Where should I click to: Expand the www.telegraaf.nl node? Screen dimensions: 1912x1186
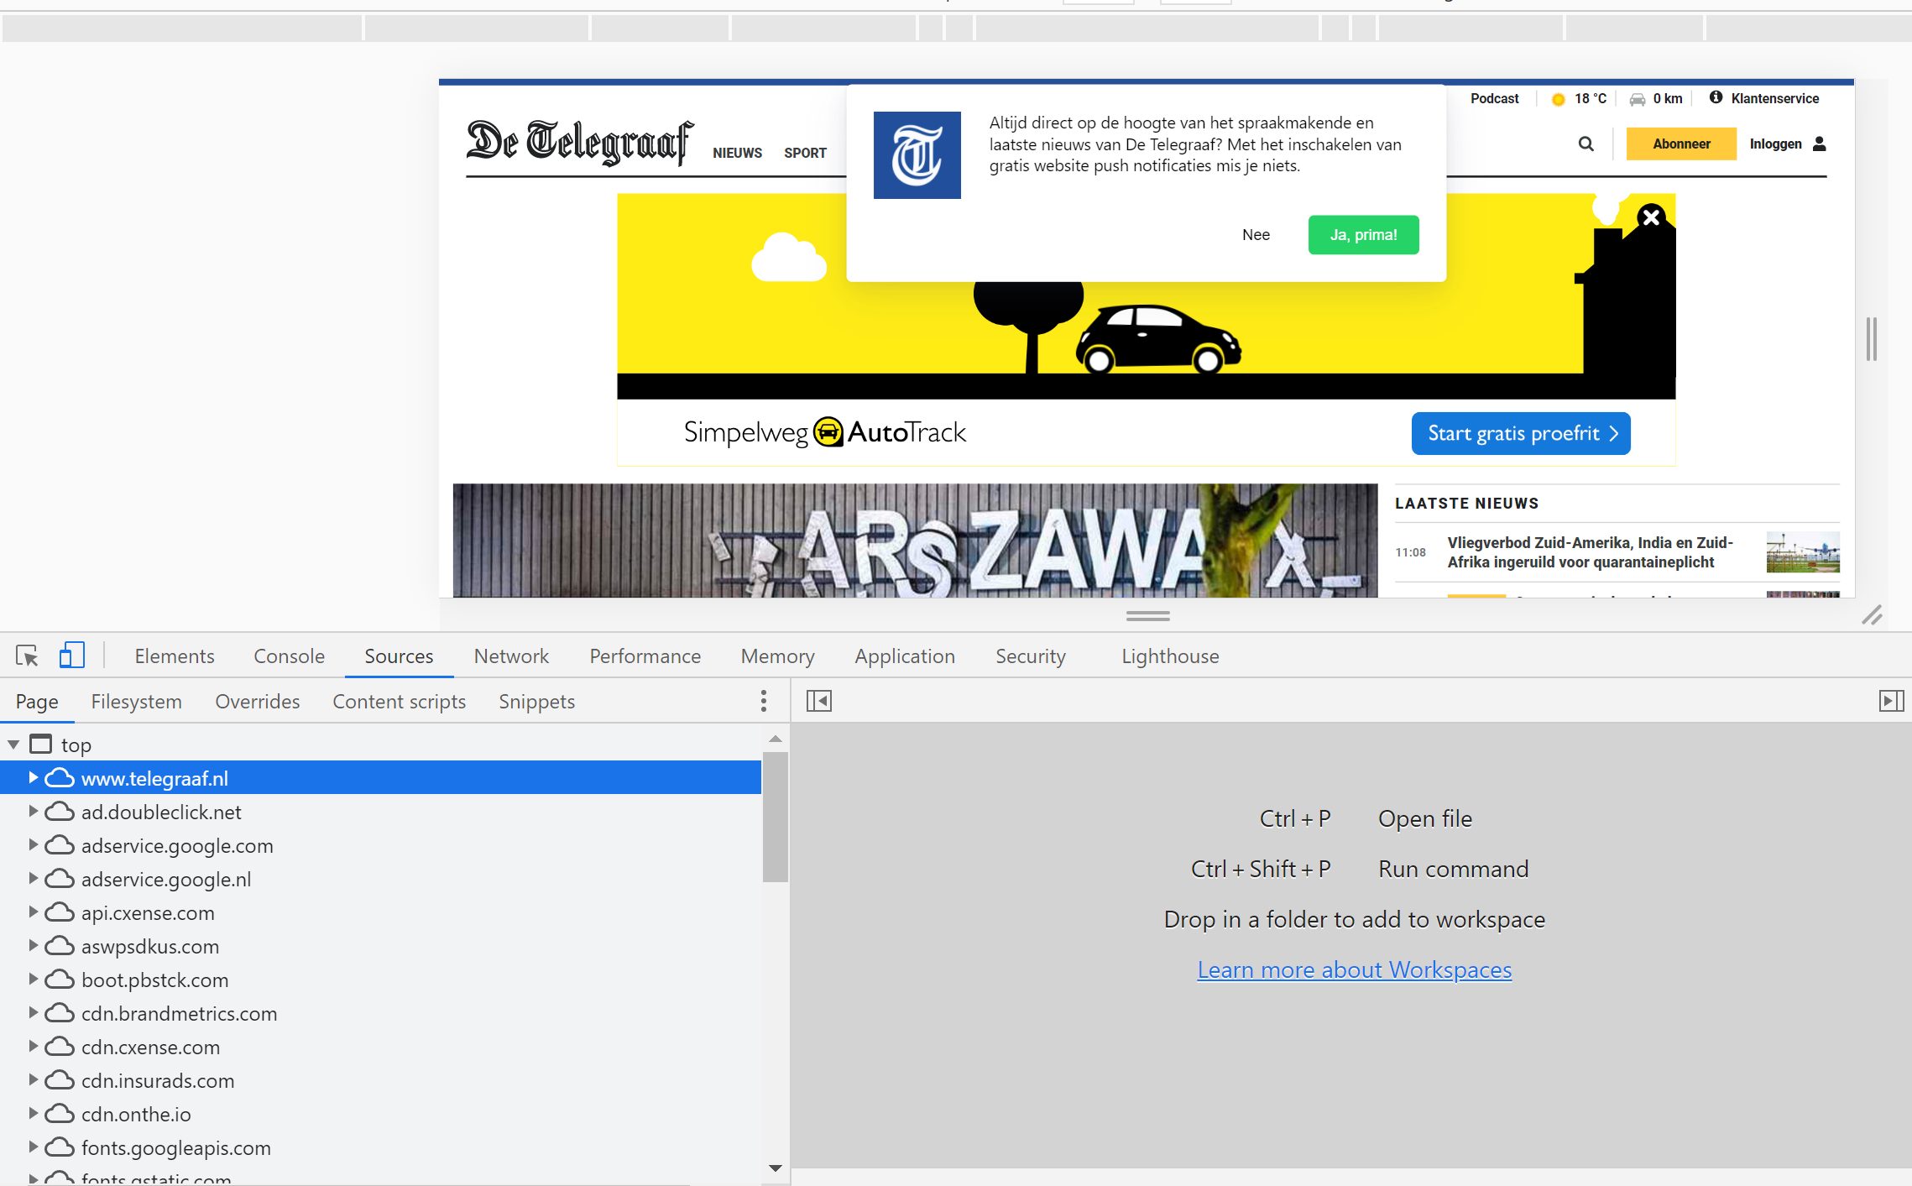point(34,778)
